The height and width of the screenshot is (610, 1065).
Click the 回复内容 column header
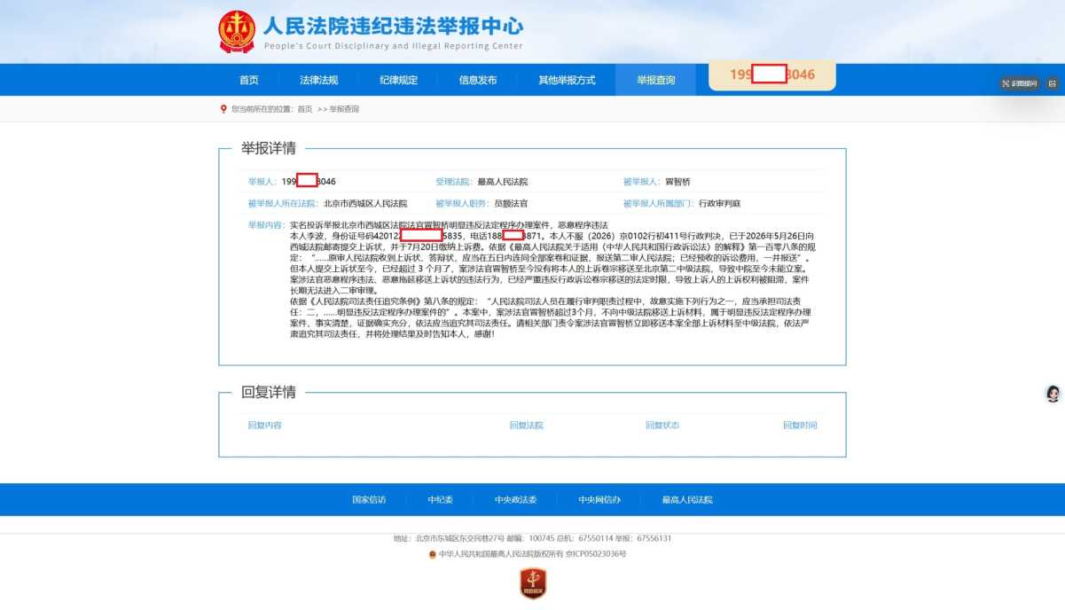point(264,426)
